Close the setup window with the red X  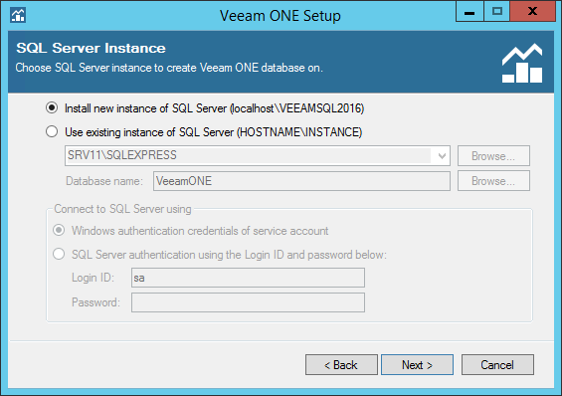[x=532, y=12]
